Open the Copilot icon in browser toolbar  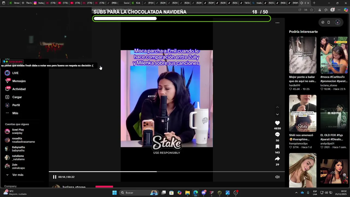click(346, 10)
